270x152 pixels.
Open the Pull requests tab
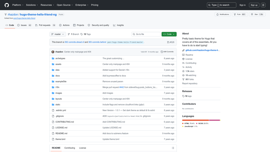click(x=45, y=25)
